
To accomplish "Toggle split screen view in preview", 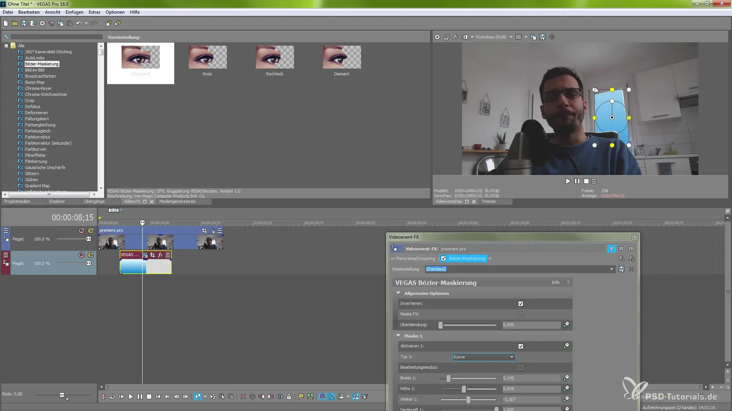I will tap(465, 37).
